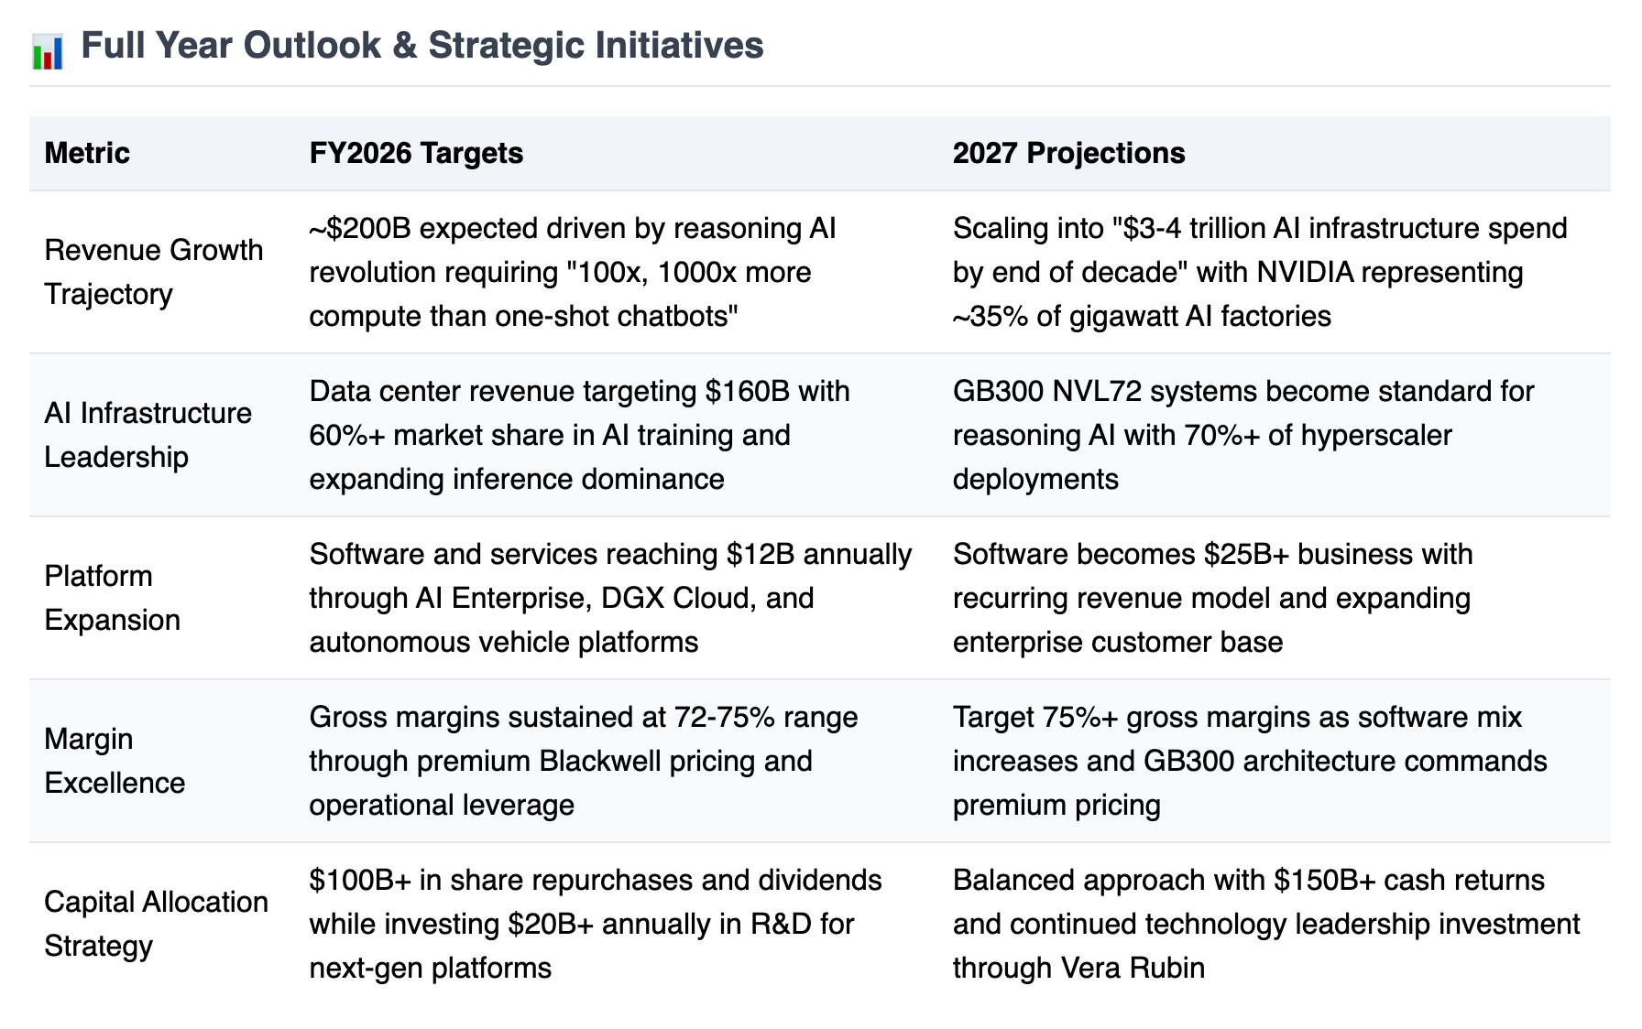
Task: Click the bar chart icon beside the title
Action: pyautogui.click(x=48, y=51)
